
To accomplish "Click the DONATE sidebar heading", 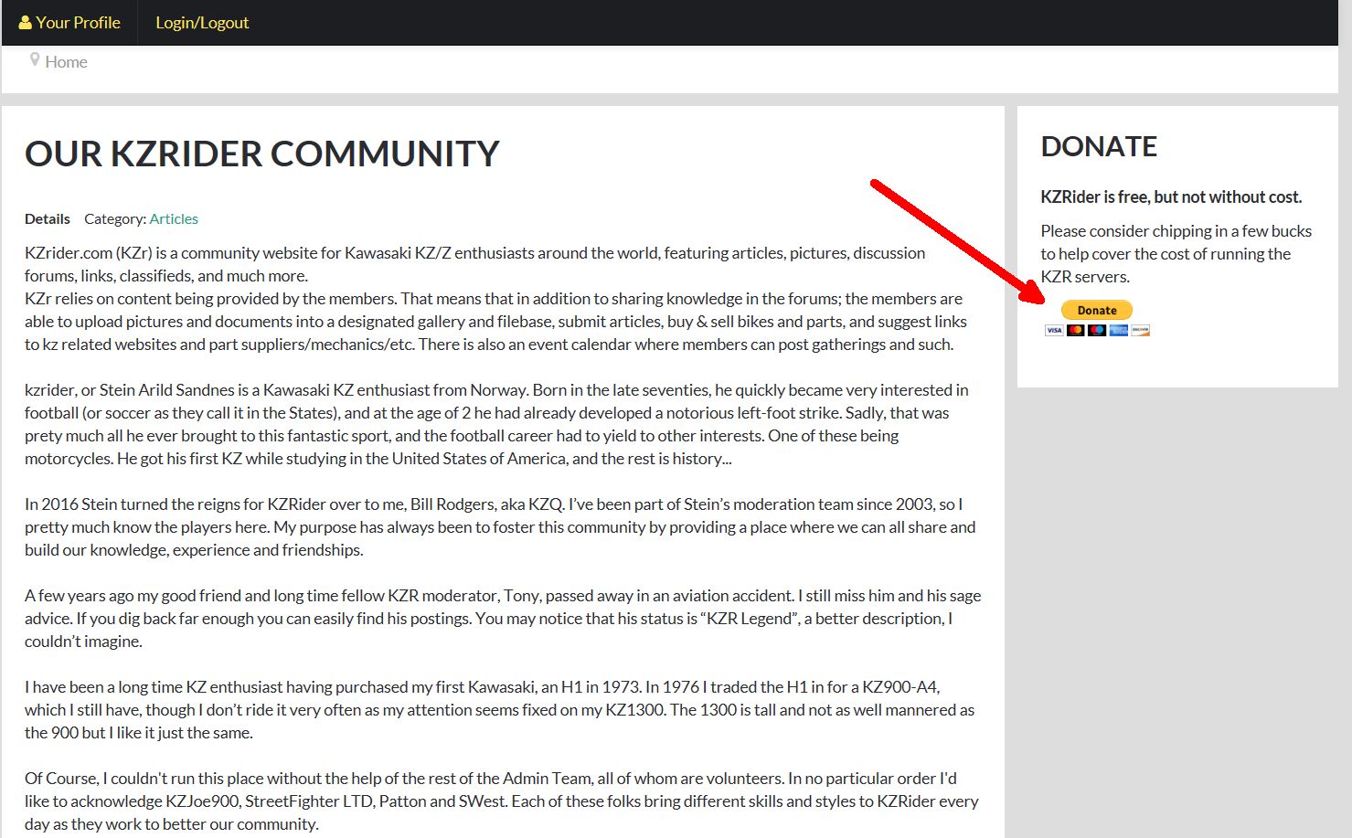I will pos(1099,146).
